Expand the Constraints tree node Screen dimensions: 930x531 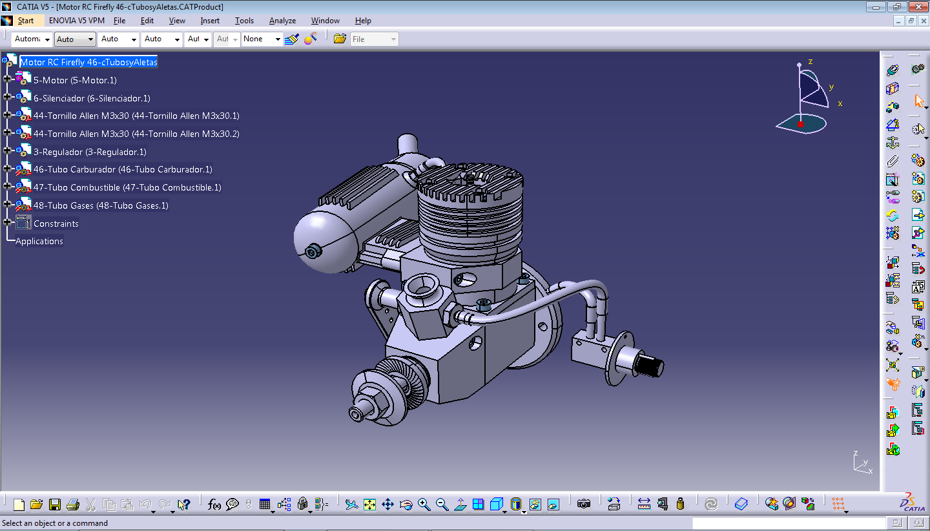click(8, 222)
